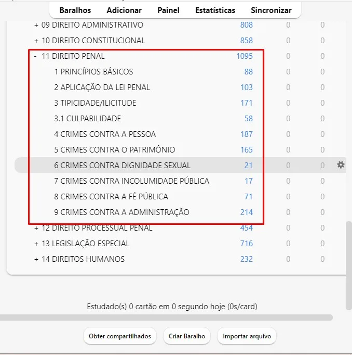Click the horizontal scrollbar at bottom
Screen dimensions: 352x355
click(x=166, y=318)
